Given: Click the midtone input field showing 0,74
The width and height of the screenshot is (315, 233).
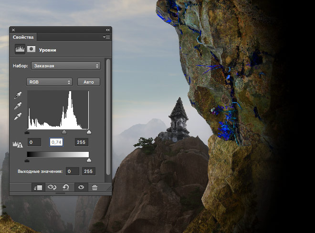Looking at the screenshot, I should point(56,142).
